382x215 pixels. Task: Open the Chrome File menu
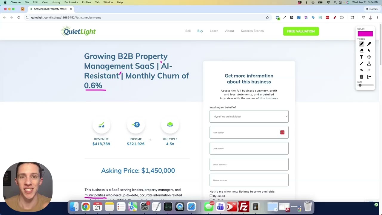[x=27, y=2]
